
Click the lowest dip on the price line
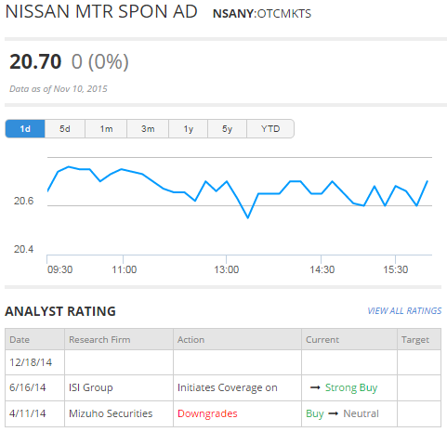248,217
